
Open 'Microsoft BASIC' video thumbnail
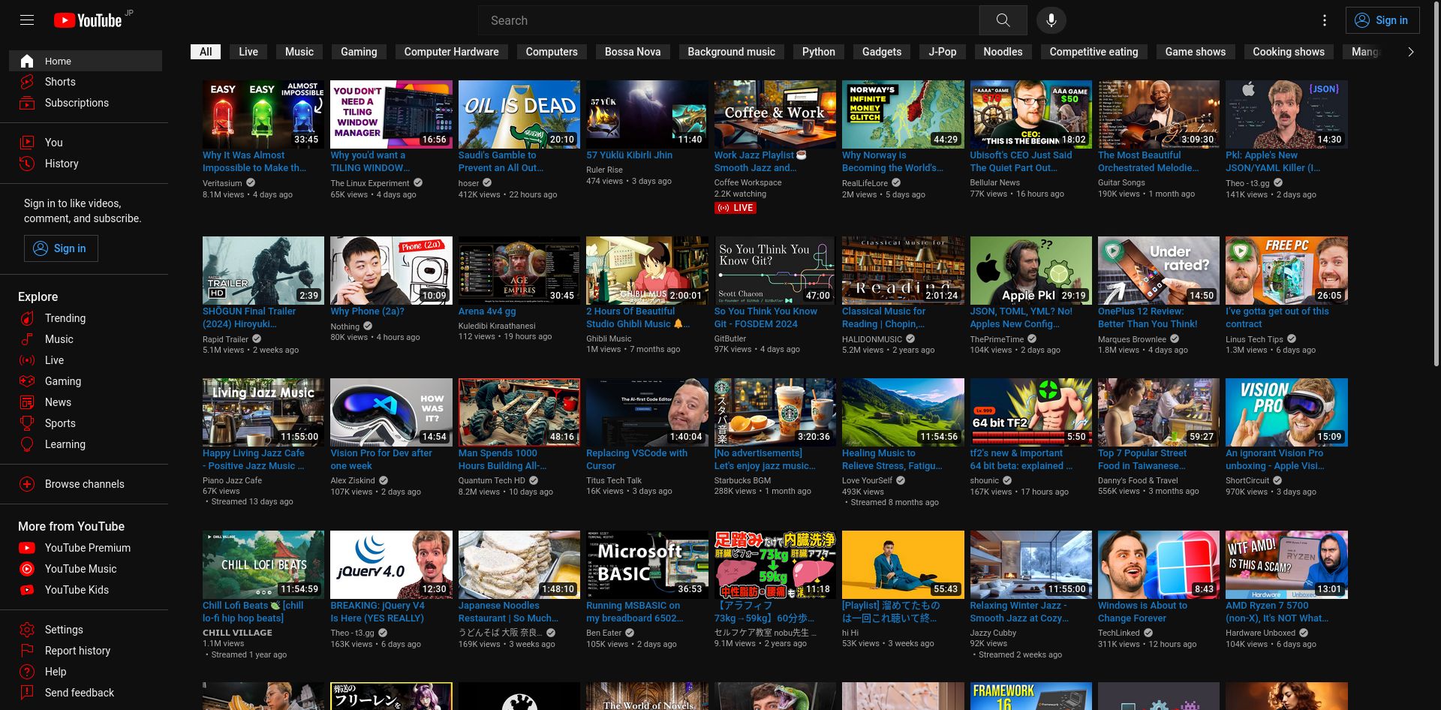pos(647,564)
